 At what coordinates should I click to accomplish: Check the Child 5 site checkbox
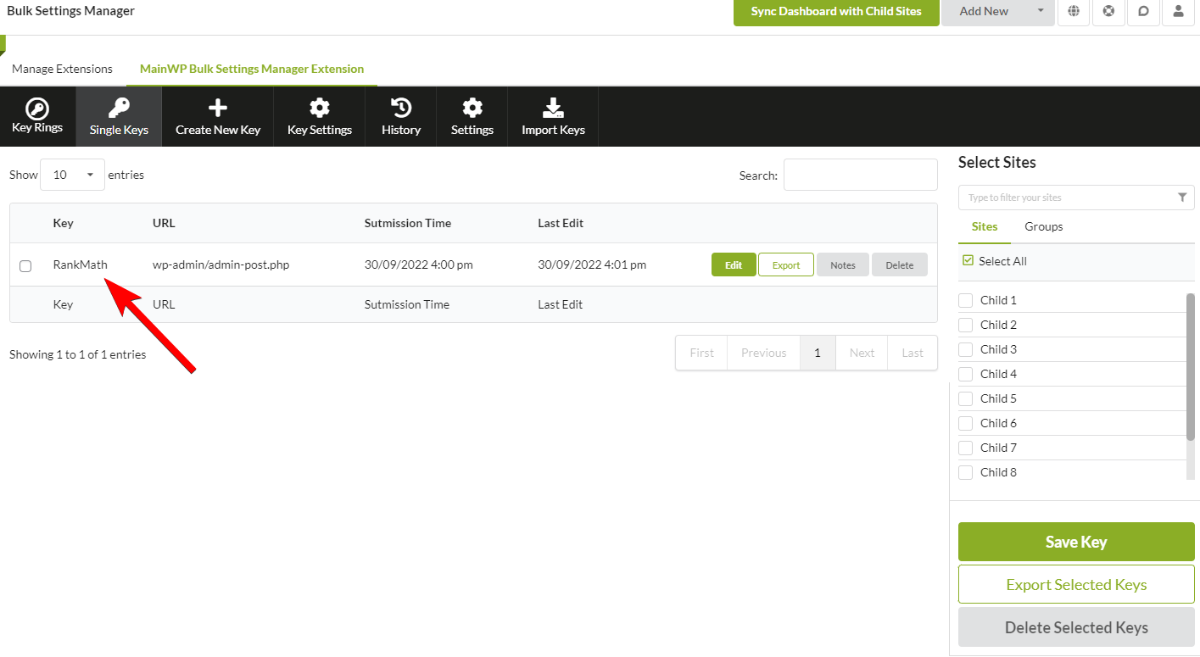click(x=965, y=399)
